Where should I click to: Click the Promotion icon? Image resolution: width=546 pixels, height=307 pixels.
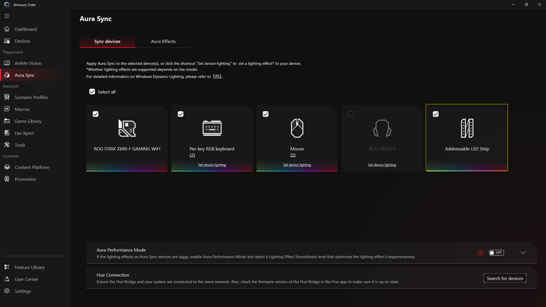(x=7, y=179)
